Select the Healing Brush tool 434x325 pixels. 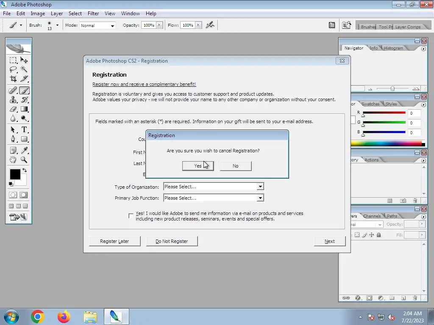13,91
